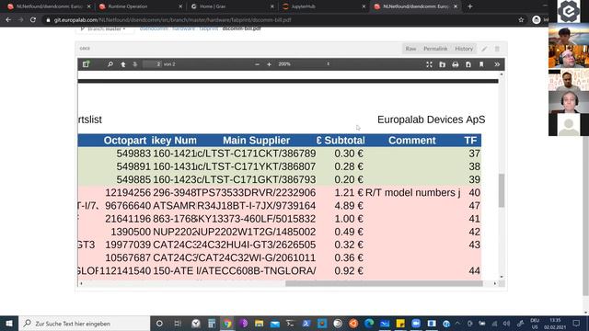Open Cortana circle icon on taskbar
589x331 pixels.
coord(159,324)
